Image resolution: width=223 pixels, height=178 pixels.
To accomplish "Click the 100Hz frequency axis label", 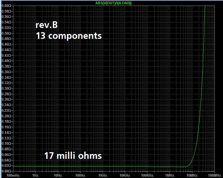I will (80, 175).
